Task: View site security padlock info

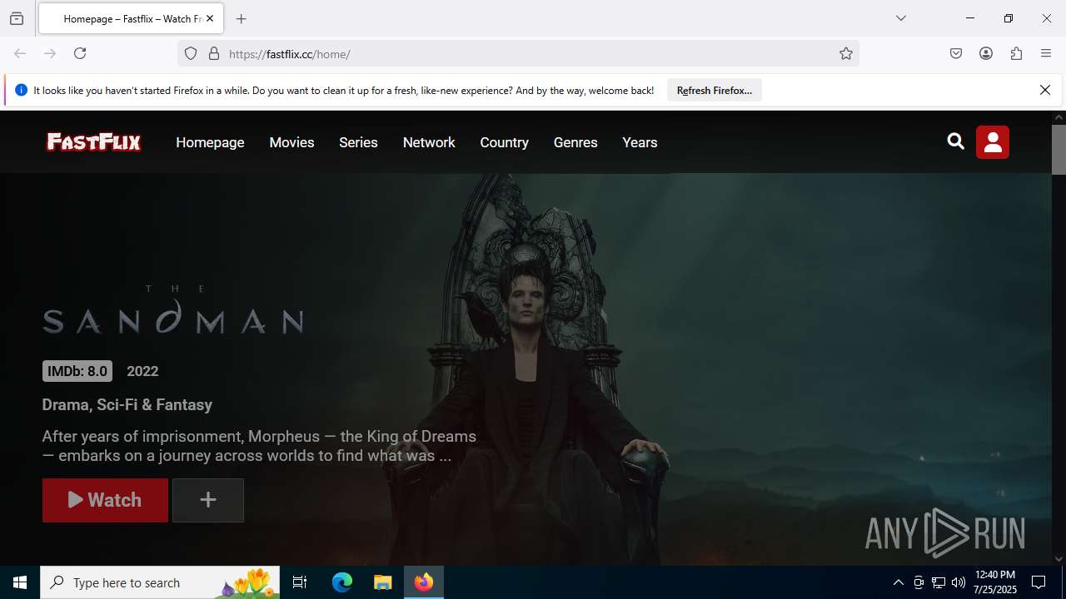Action: click(x=214, y=53)
